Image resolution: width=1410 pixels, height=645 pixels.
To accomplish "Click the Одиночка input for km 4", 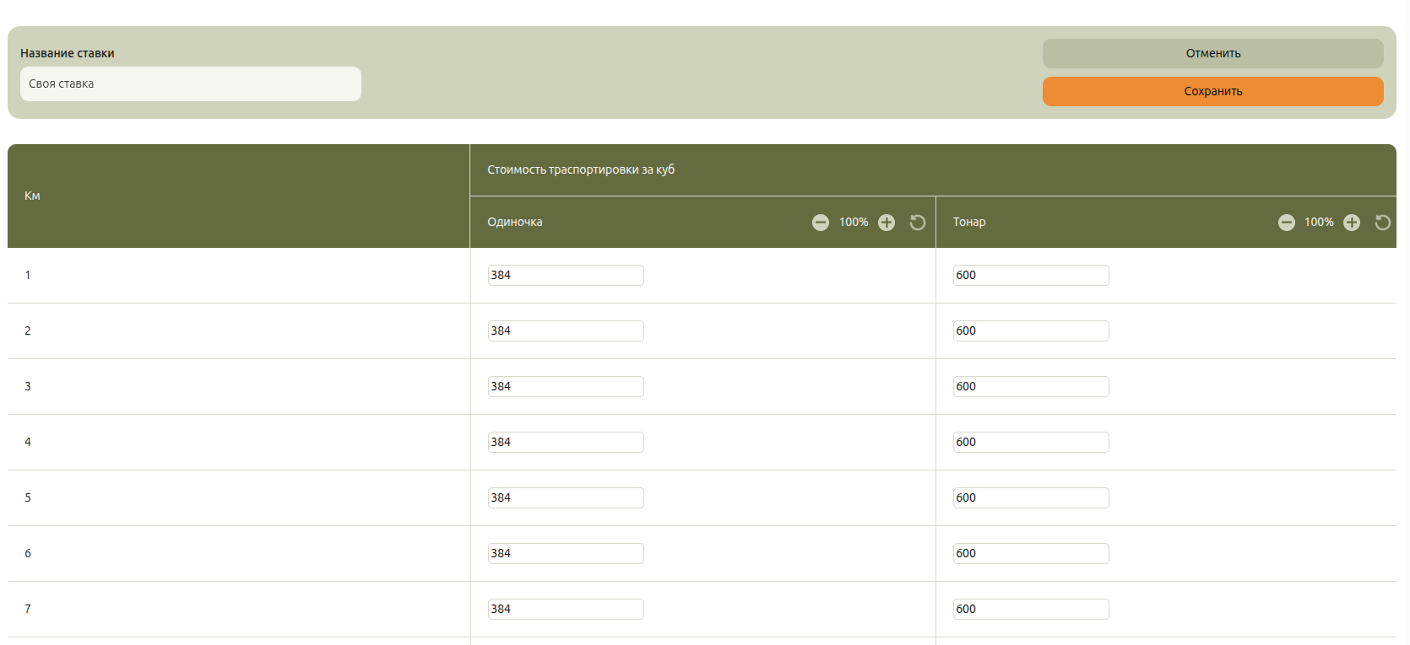I will (566, 443).
